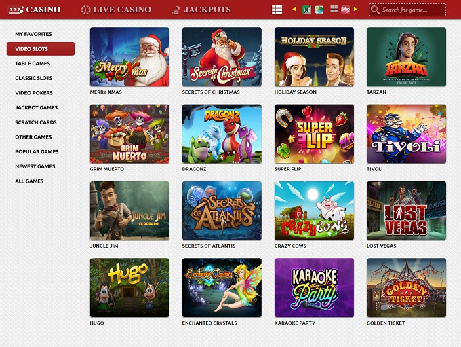Click the Search for game field
Viewport: 461px width, 347px height.
point(412,10)
